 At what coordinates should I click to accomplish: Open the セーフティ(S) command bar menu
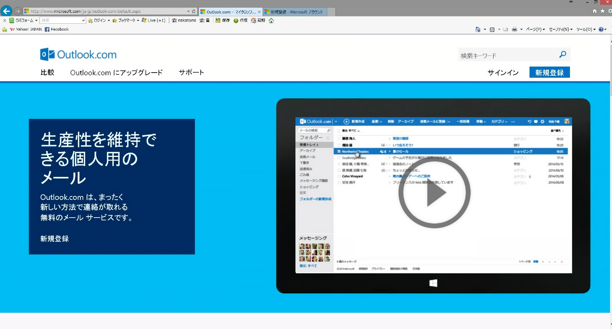click(561, 29)
